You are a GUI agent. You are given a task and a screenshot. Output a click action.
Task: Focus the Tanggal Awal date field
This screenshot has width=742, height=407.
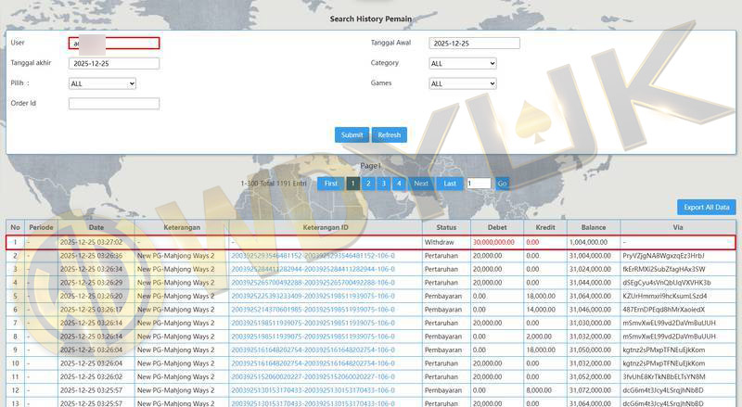474,44
